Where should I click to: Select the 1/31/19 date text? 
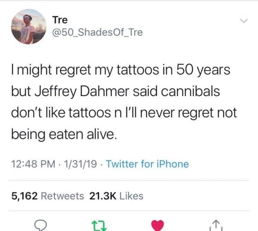tap(80, 164)
